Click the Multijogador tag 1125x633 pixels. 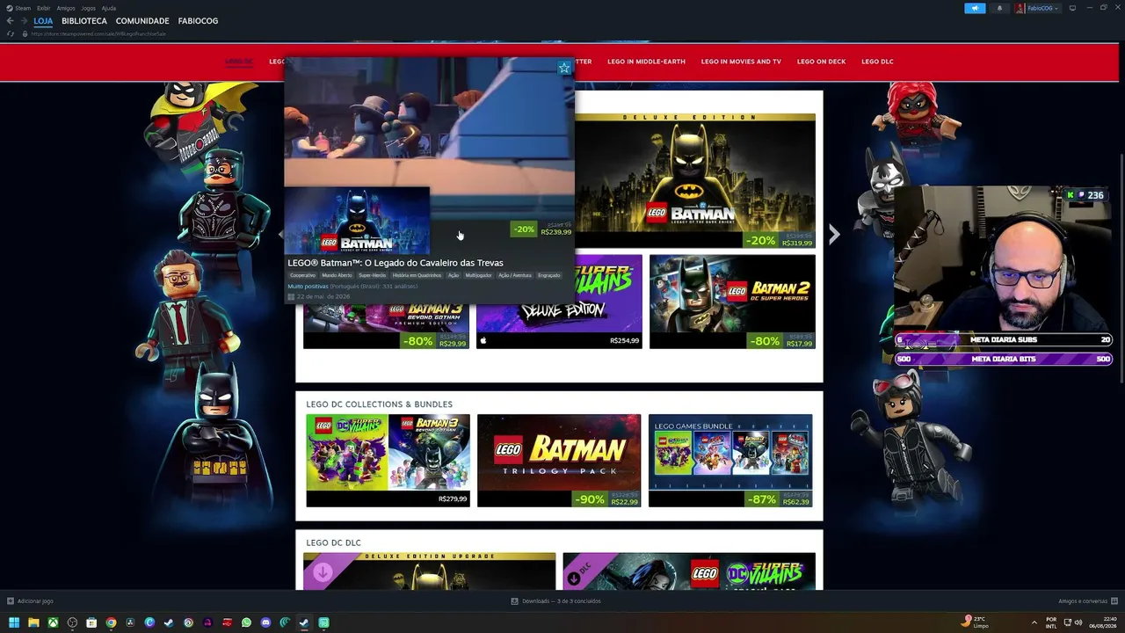(479, 275)
